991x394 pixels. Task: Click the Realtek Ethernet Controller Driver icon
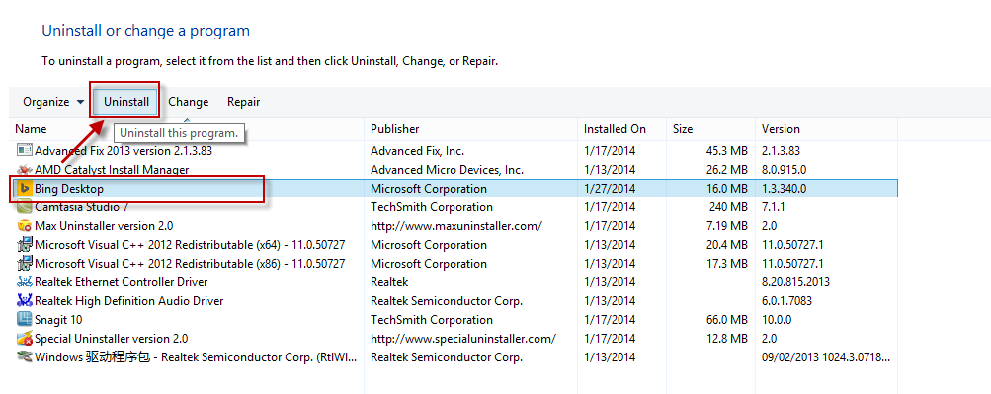pos(24,282)
